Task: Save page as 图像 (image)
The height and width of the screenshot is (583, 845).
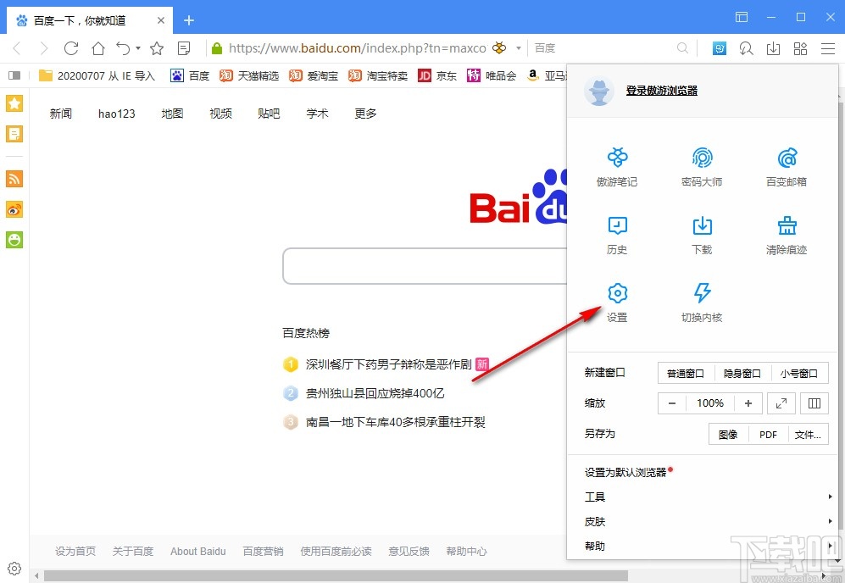Action: coord(728,435)
